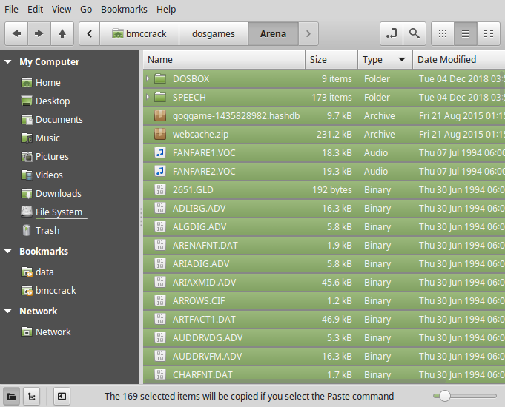Collapse the Network section header
This screenshot has width=505, height=407.
8,312
